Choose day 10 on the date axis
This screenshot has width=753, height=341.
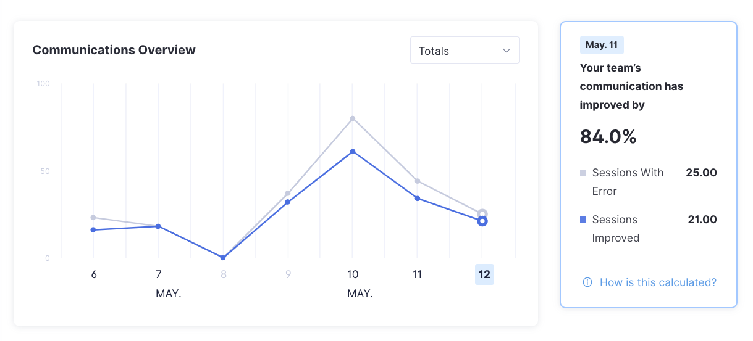353,274
